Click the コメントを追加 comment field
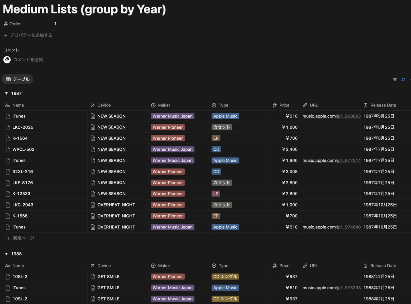This screenshot has width=411, height=304. click(30, 60)
